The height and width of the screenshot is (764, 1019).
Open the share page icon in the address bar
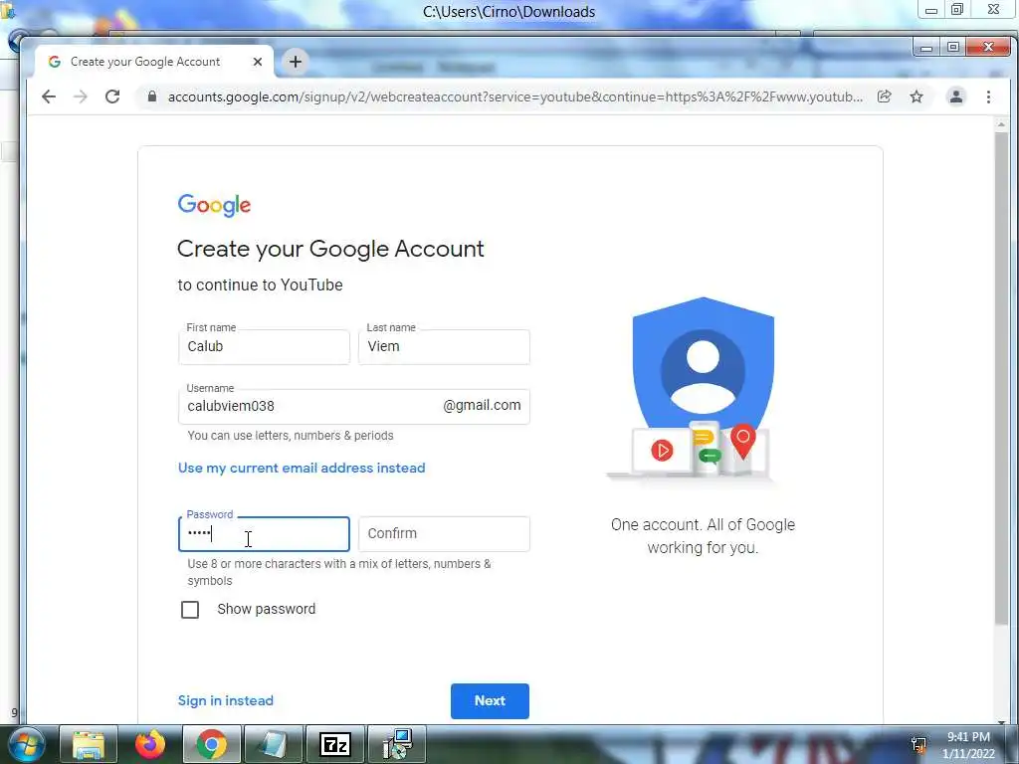click(884, 96)
